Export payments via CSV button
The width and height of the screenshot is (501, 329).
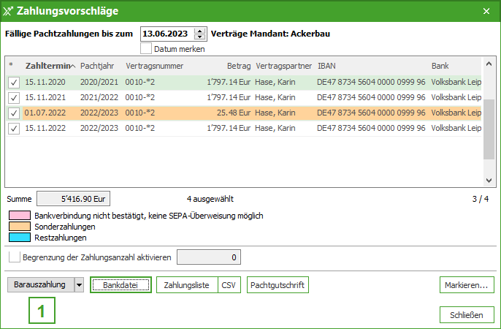click(x=229, y=284)
